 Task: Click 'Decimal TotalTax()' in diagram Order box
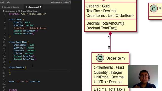[x=102, y=28]
